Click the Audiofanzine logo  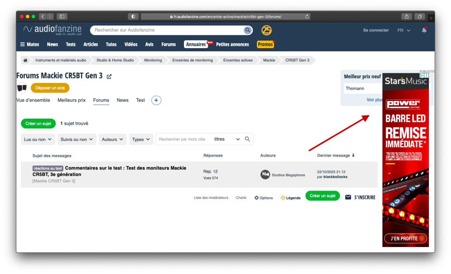(52, 30)
